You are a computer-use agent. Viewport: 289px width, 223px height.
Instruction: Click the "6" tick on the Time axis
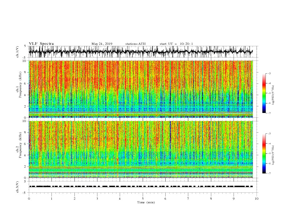165,199
